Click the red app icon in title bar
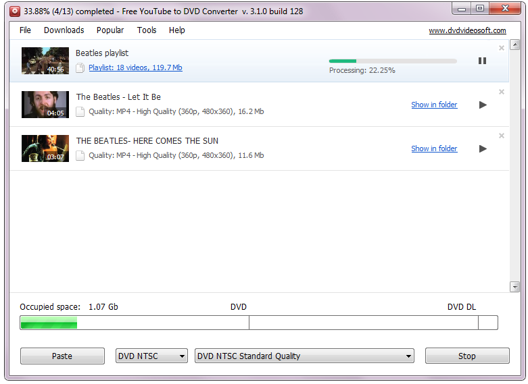Image resolution: width=528 pixels, height=384 pixels. pyautogui.click(x=15, y=11)
